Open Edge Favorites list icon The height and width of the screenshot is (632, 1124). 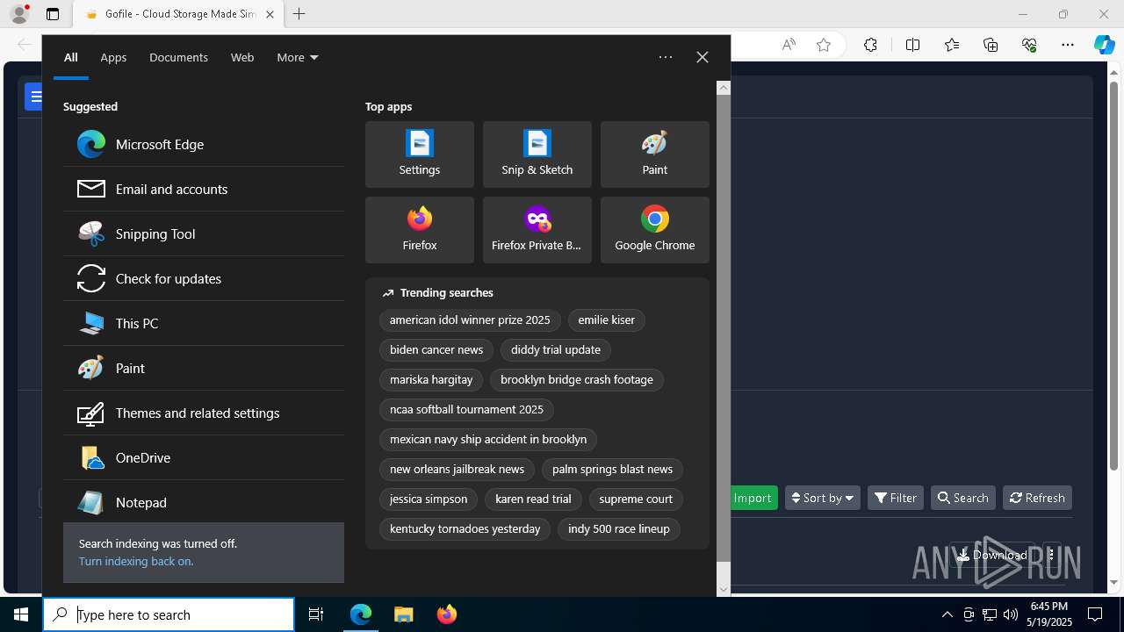tap(952, 45)
